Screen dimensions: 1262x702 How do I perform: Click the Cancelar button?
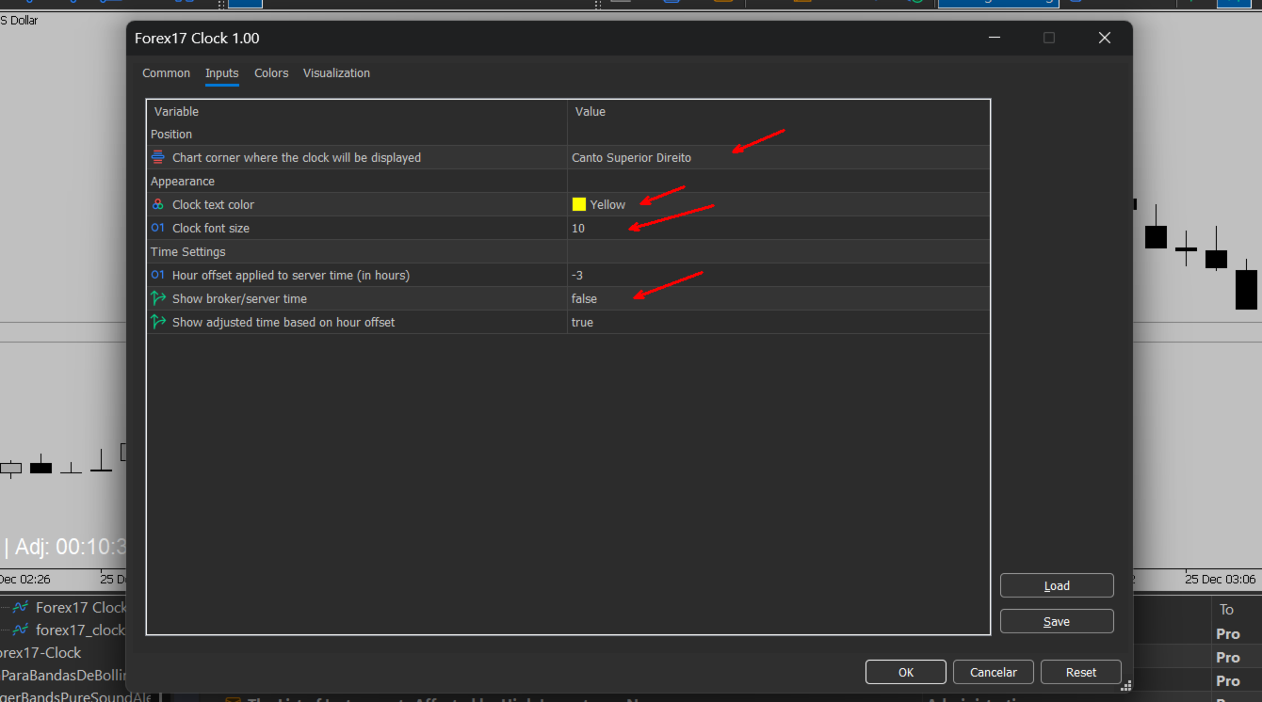point(994,672)
